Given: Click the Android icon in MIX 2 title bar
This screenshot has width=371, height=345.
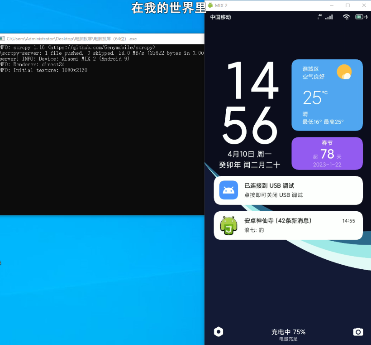Looking at the screenshot, I should click(210, 5).
